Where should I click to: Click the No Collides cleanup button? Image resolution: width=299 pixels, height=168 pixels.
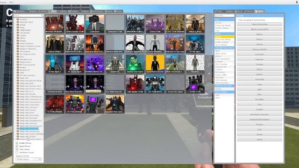[x=260, y=99]
